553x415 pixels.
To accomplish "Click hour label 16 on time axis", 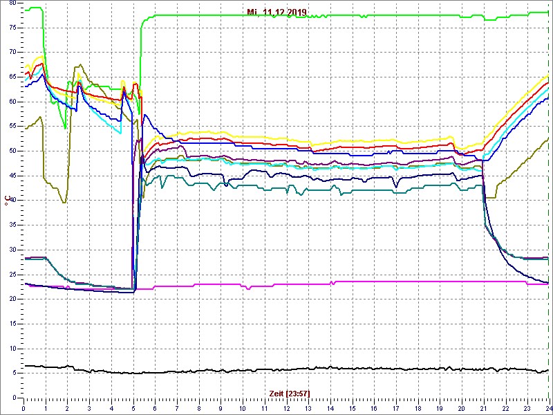I will pos(373,407).
